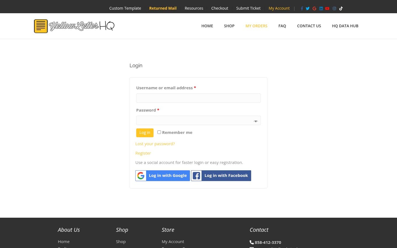Open the LinkedIn social icon in top bar
The height and width of the screenshot is (248, 397).
pyautogui.click(x=321, y=9)
